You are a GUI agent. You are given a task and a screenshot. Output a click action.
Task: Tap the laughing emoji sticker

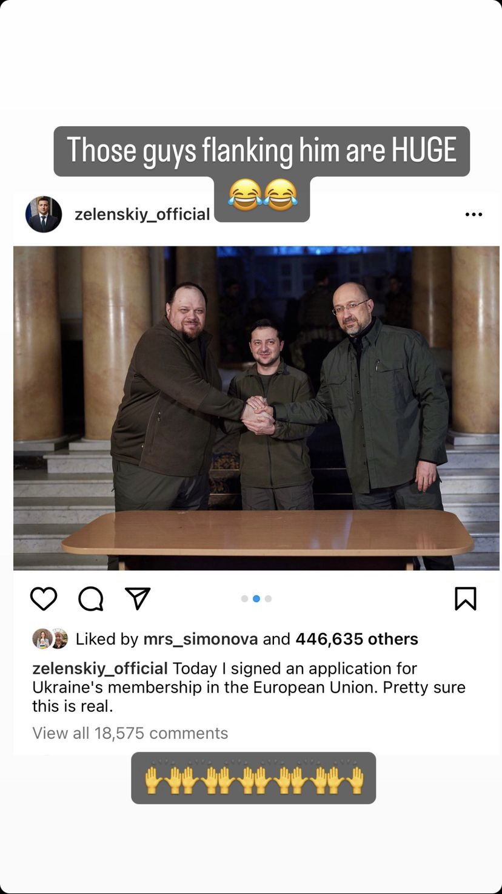point(263,195)
